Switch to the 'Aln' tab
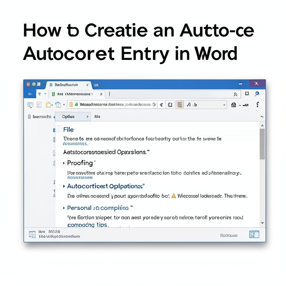The width and height of the screenshot is (286, 286). click(97, 116)
